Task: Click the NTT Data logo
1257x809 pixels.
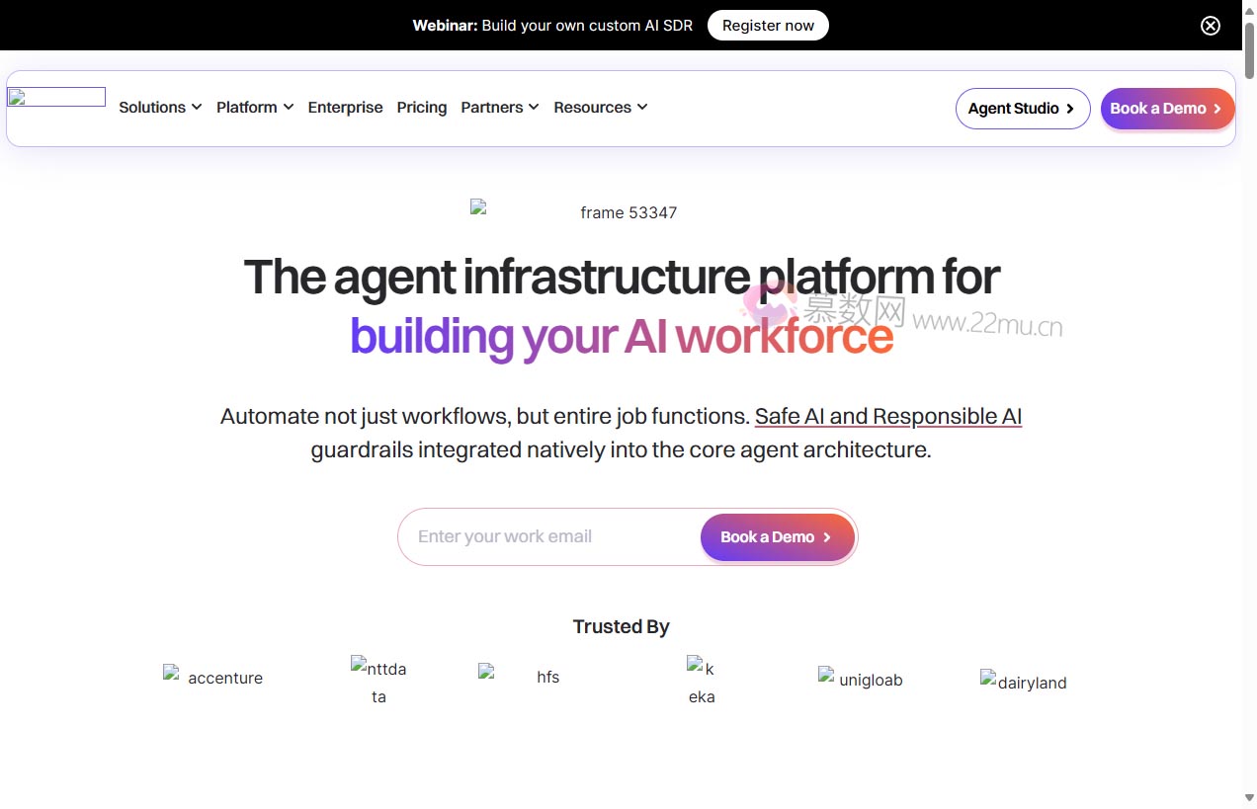Action: click(378, 682)
